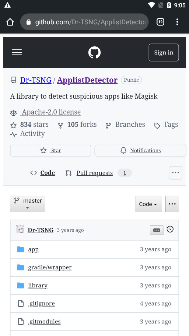The width and height of the screenshot is (189, 336).
Task: Open the ellipsis menu beside Code button
Action: tap(172, 204)
